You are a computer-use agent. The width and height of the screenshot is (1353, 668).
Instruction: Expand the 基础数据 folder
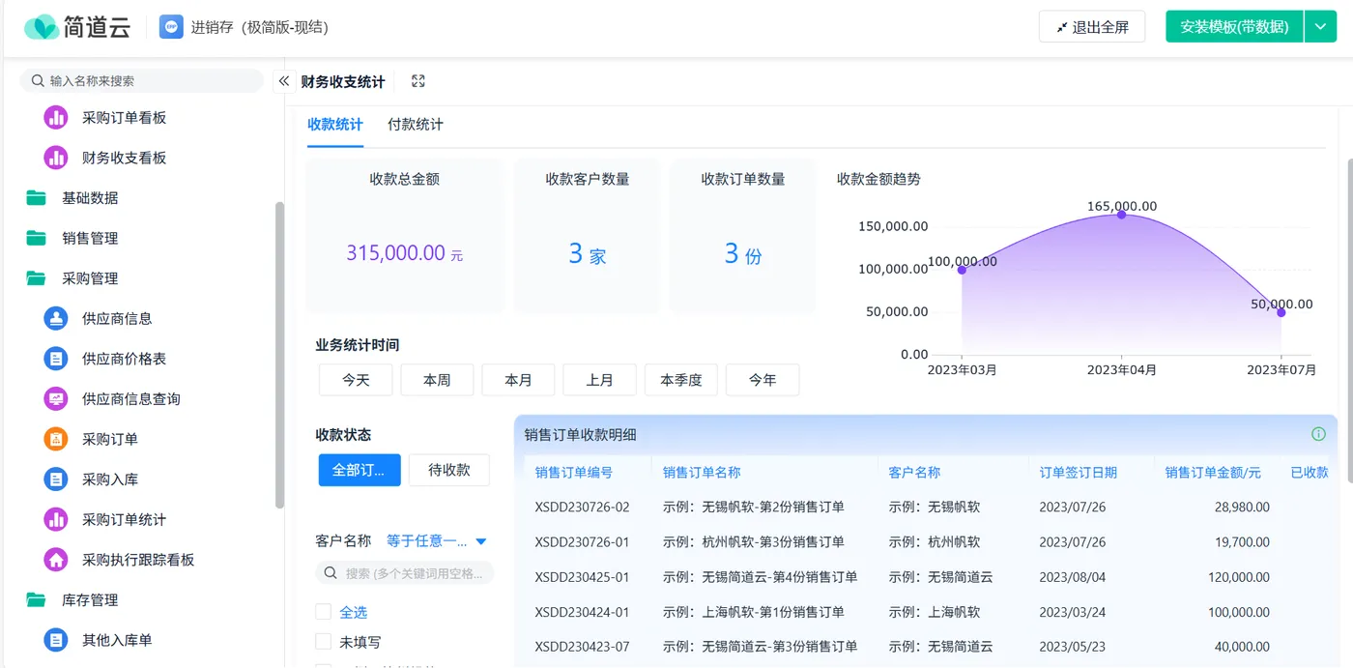91,198
